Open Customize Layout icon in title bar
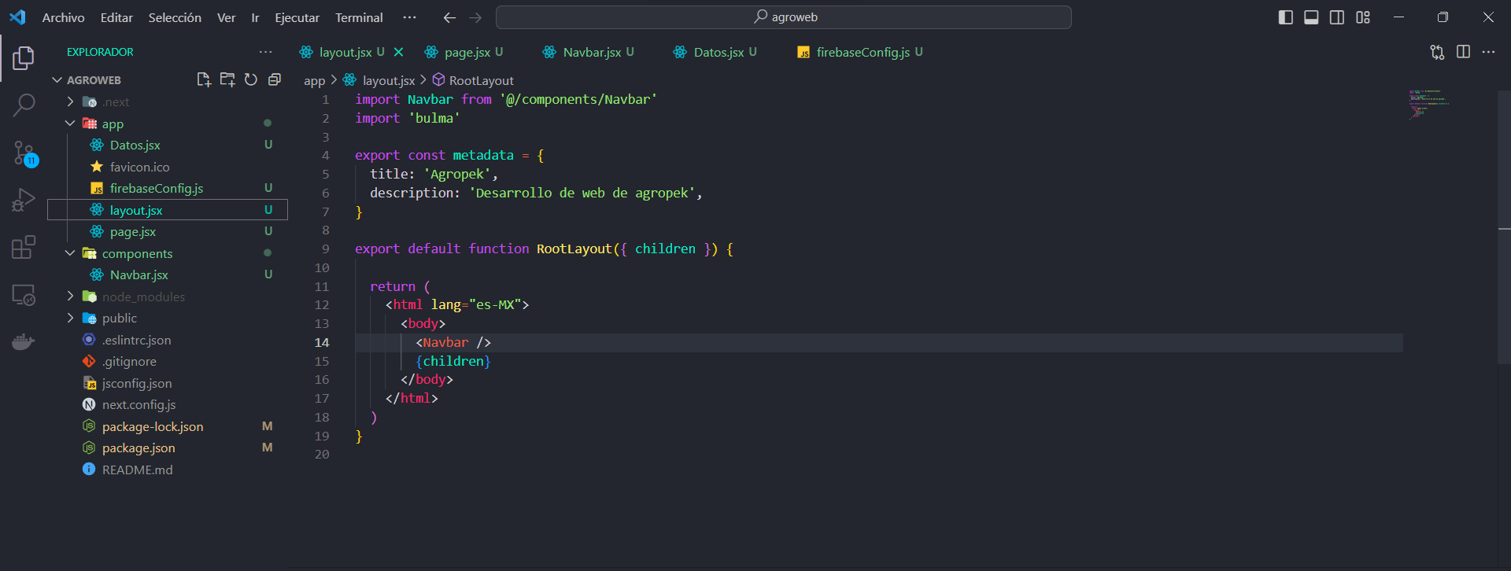This screenshot has width=1511, height=571. [1363, 17]
